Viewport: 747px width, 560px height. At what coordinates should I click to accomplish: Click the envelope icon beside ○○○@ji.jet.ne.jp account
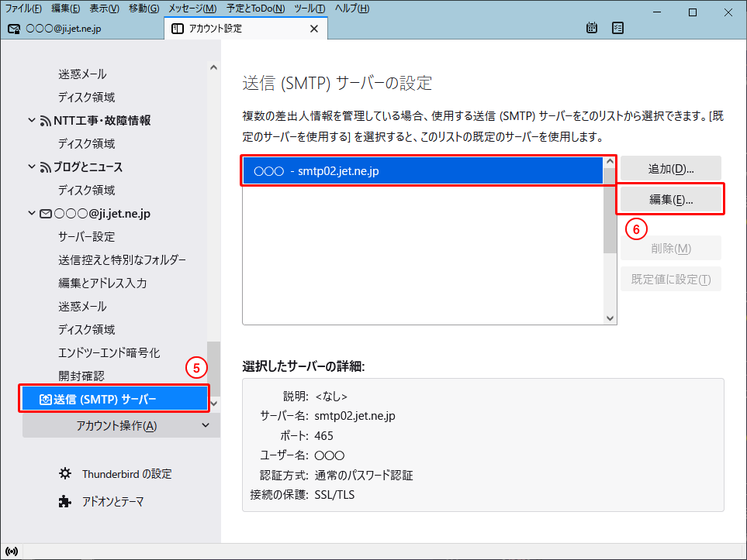46,214
